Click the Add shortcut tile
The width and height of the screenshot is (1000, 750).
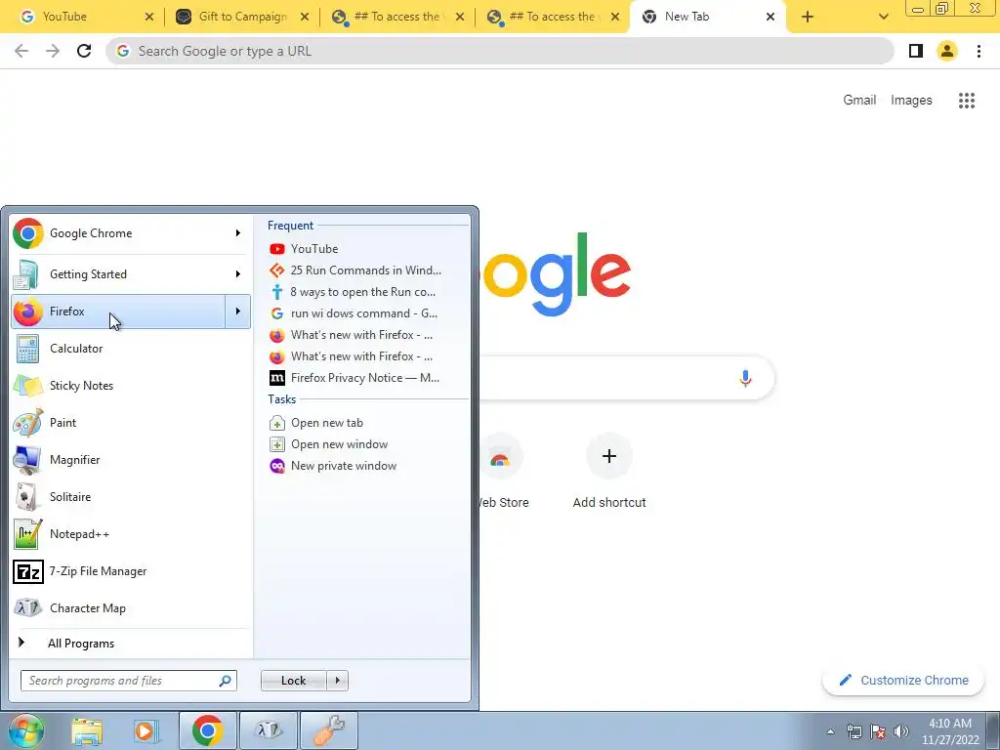point(609,472)
